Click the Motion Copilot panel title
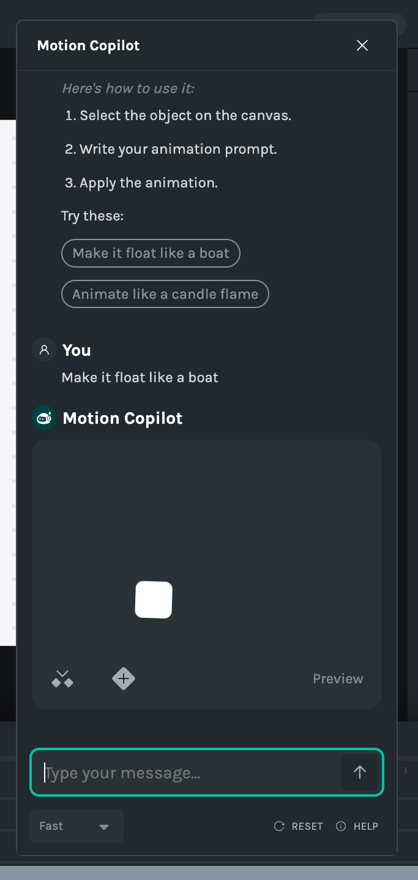The image size is (418, 880). [x=88, y=46]
